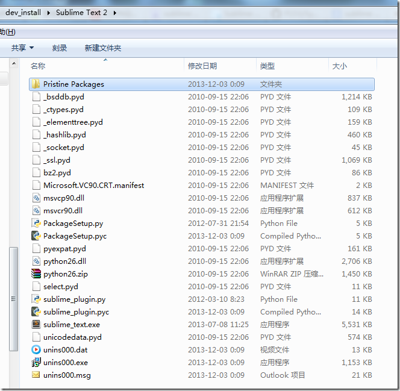This screenshot has width=400, height=391.
Task: Click the 2012-07-31 21:54 date cell
Action: 218,224
